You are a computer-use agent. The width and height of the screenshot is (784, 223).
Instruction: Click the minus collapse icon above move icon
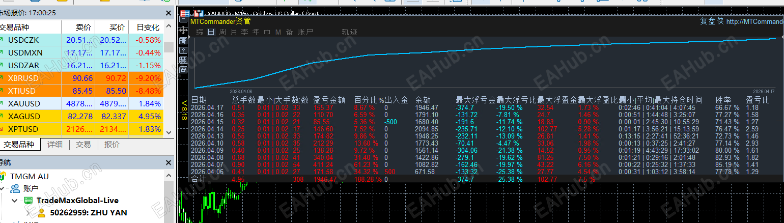pos(183,19)
